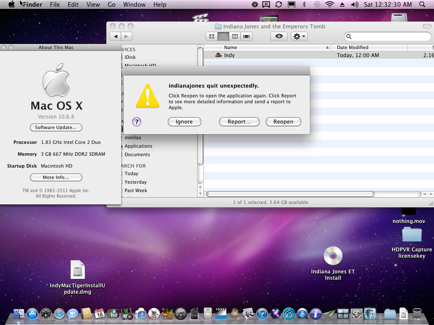Open the Apple menu
This screenshot has width=434, height=325.
(x=11, y=4)
